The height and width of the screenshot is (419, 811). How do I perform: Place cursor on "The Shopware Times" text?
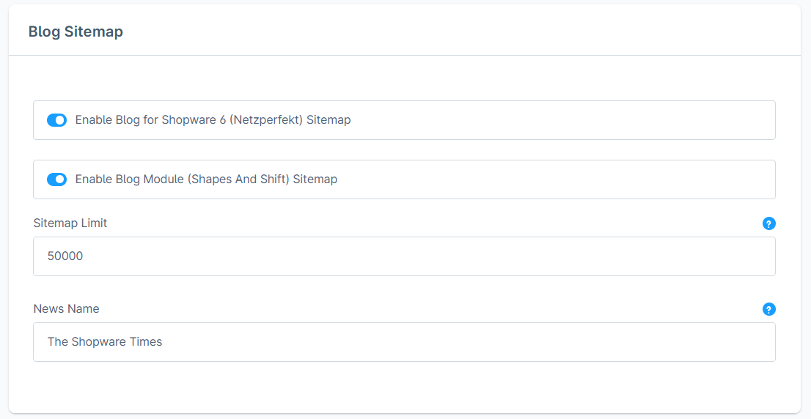pyautogui.click(x=105, y=342)
